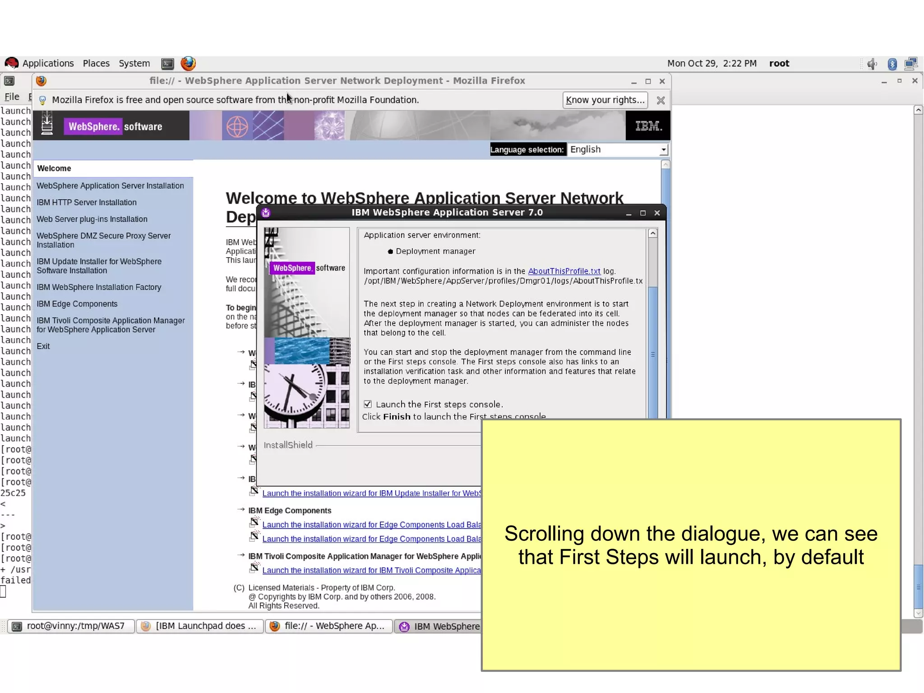924x693 pixels.
Task: Open IBM HTTP Server Installation page
Action: [x=87, y=202]
